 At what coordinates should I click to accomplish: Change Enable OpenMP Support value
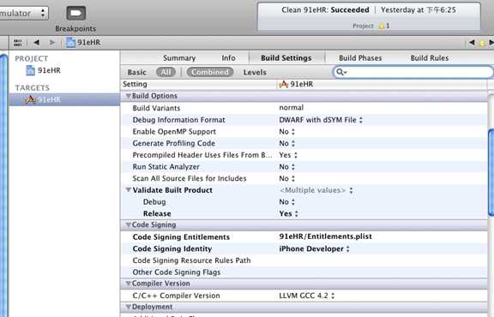click(x=287, y=132)
